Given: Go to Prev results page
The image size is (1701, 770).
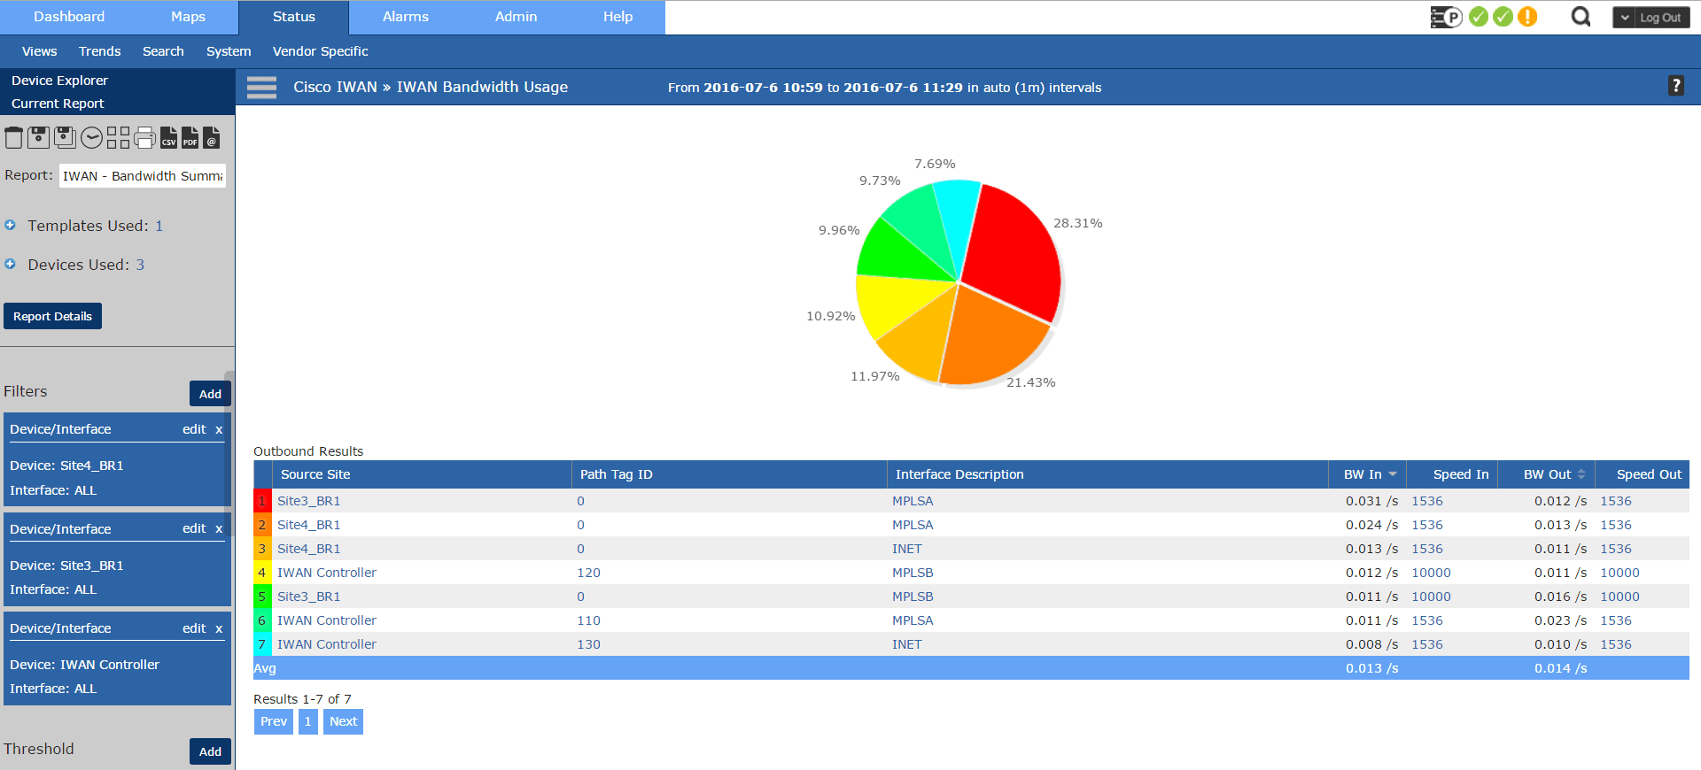Looking at the screenshot, I should (274, 721).
